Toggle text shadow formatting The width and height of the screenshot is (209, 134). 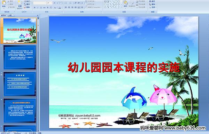(x=47, y=8)
